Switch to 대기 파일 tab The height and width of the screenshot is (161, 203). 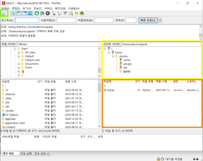[x=10, y=154]
